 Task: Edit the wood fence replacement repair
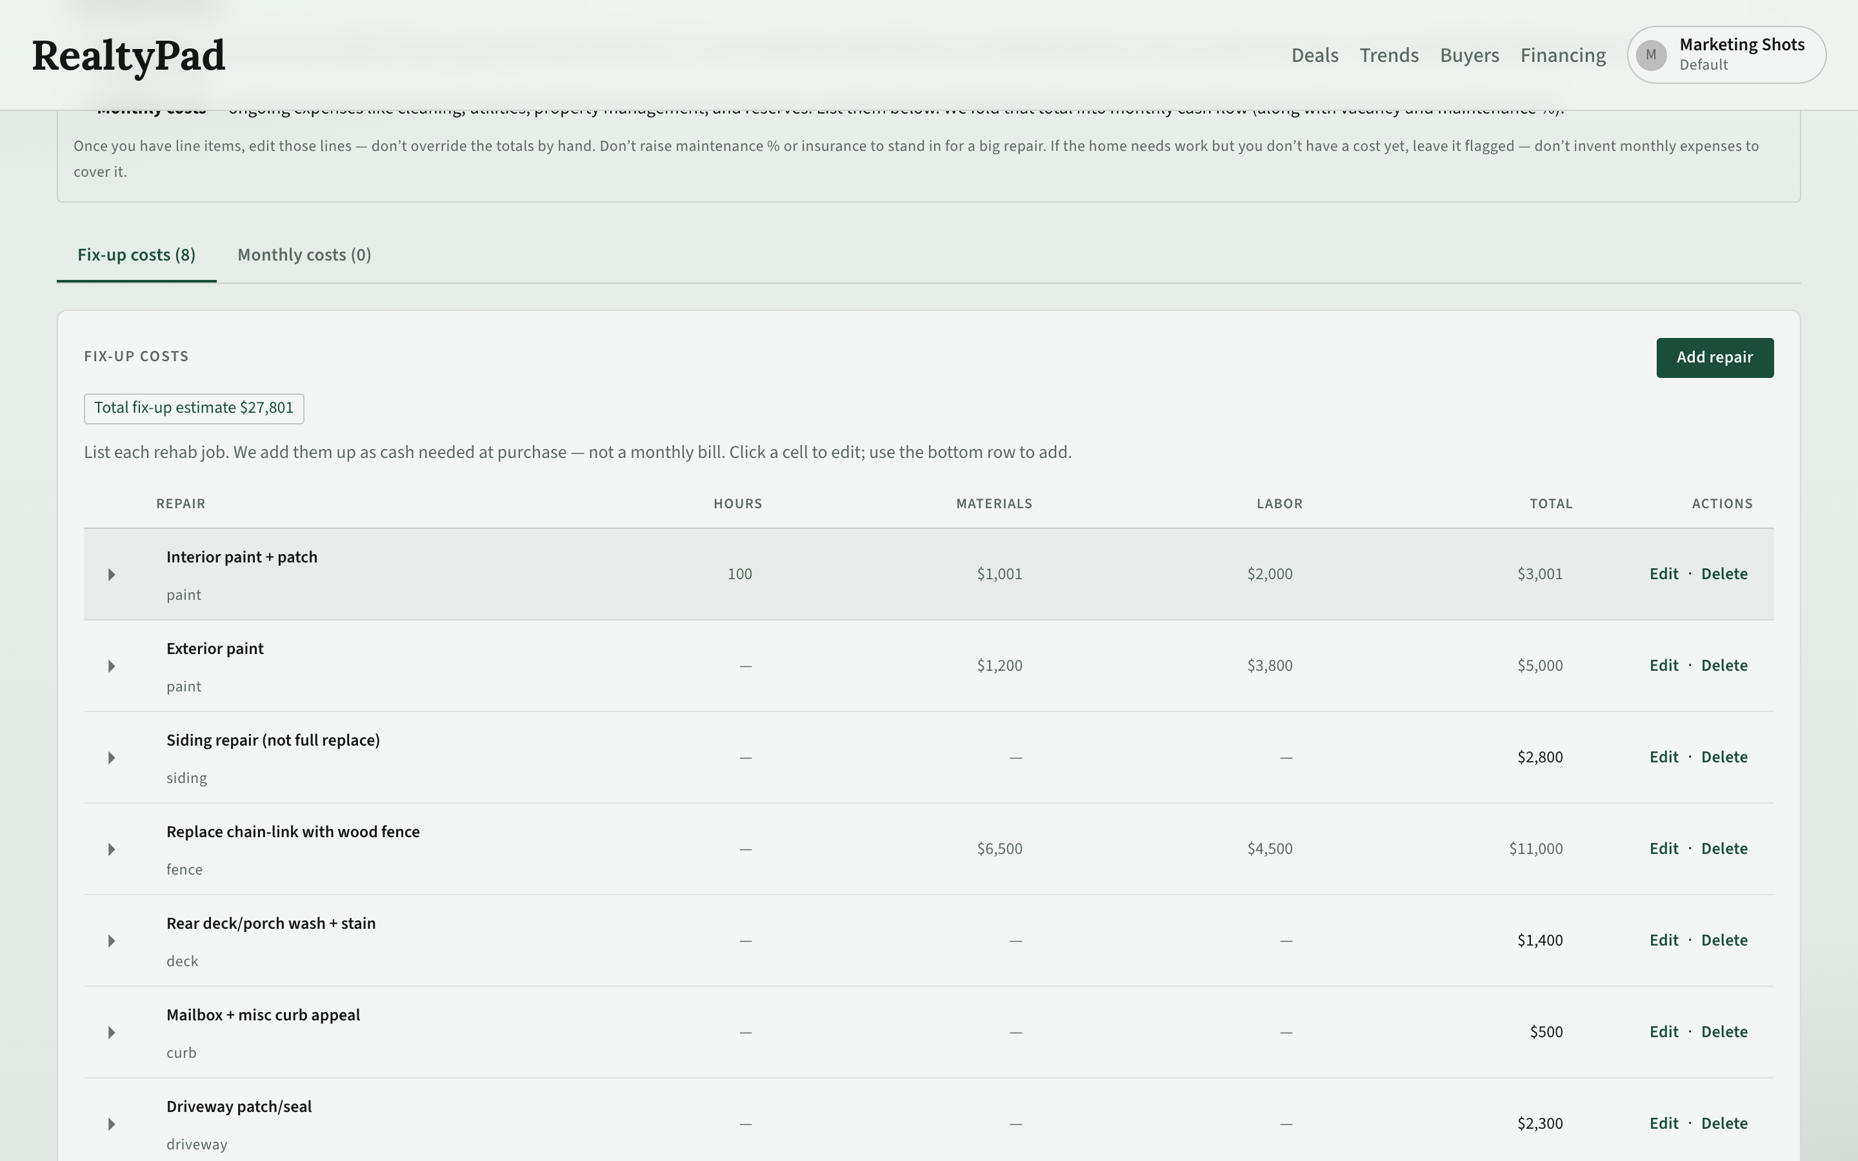tap(1663, 848)
